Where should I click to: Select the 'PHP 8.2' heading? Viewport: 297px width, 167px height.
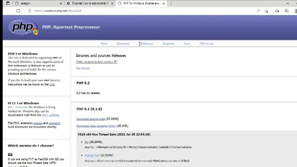click(83, 83)
